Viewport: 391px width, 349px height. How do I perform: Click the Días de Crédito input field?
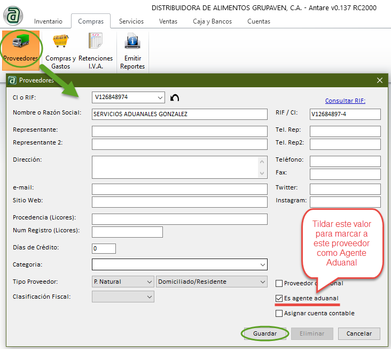click(x=104, y=248)
